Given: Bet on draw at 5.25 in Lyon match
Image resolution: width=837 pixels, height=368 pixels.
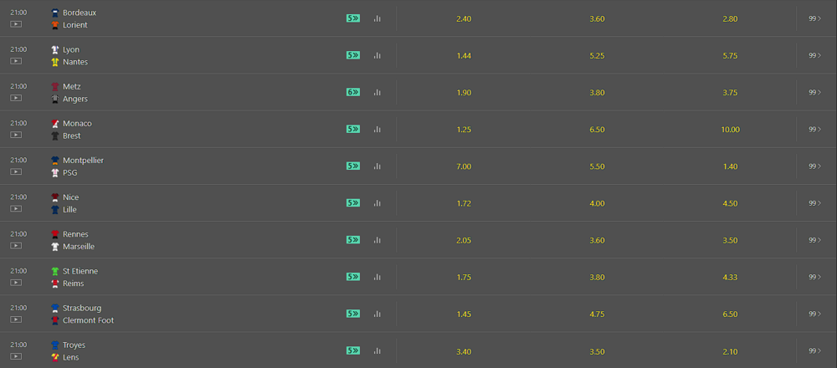Looking at the screenshot, I should 597,55.
